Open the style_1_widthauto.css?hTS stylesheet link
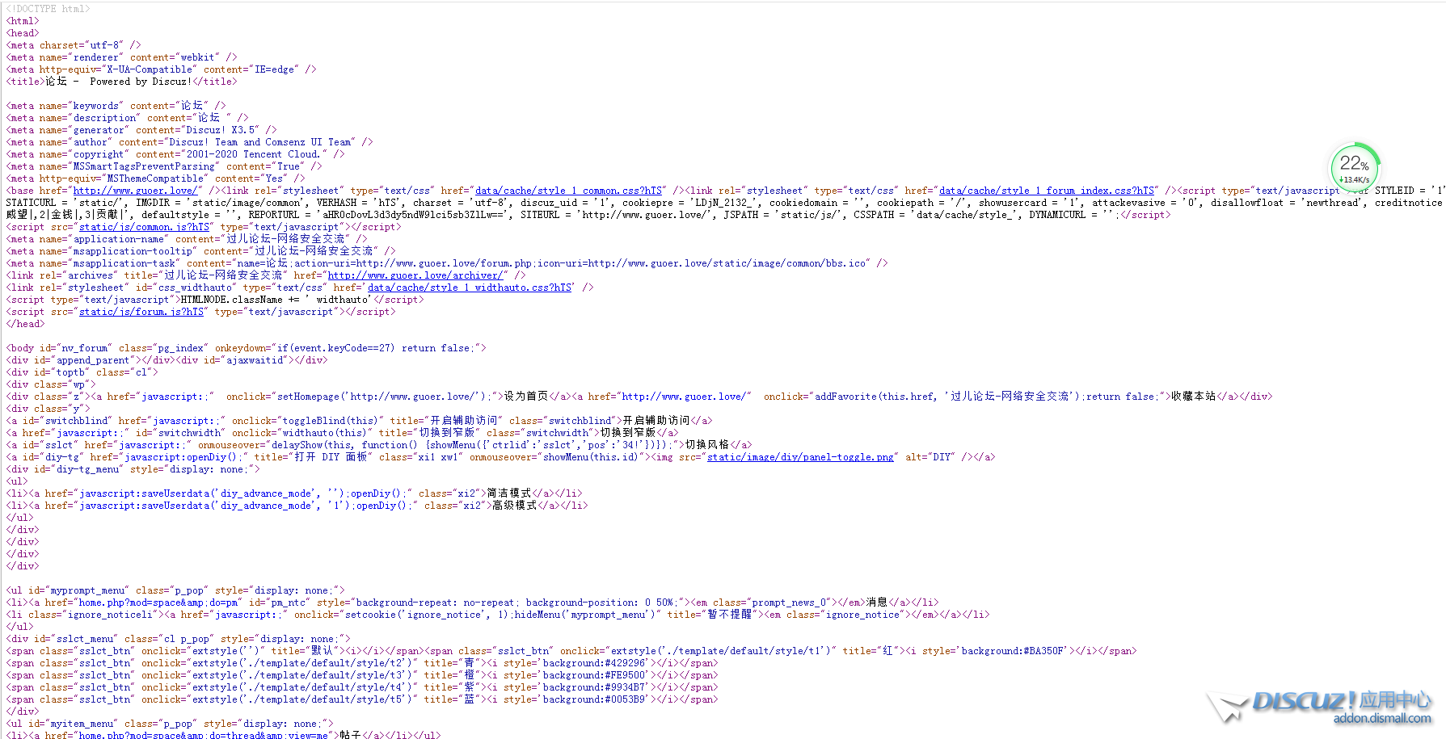 tap(468, 288)
